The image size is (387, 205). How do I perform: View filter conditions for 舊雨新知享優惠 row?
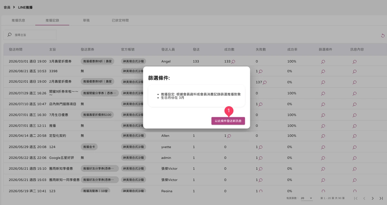(x=323, y=169)
